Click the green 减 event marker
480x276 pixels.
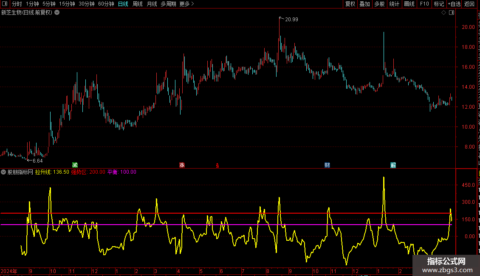75,165
